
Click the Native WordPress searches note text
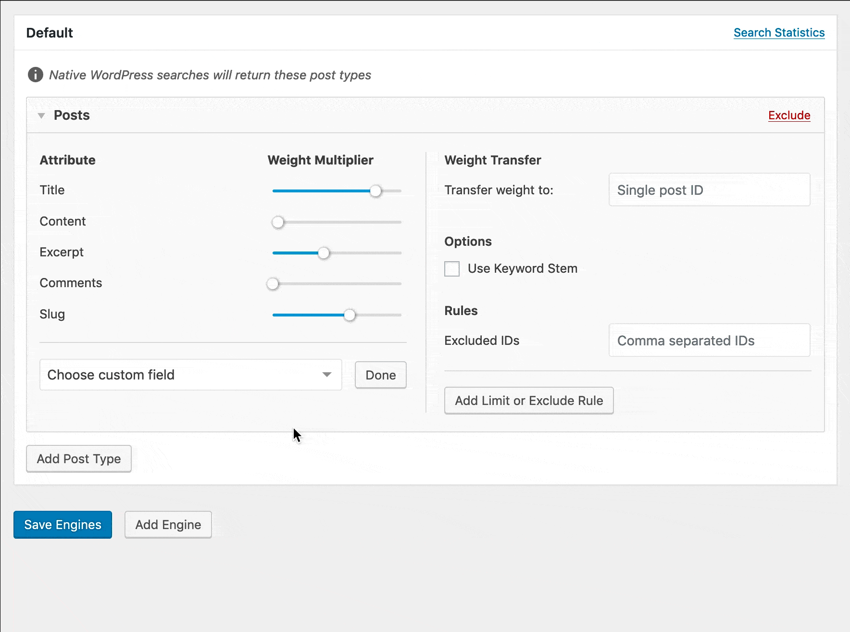(210, 75)
